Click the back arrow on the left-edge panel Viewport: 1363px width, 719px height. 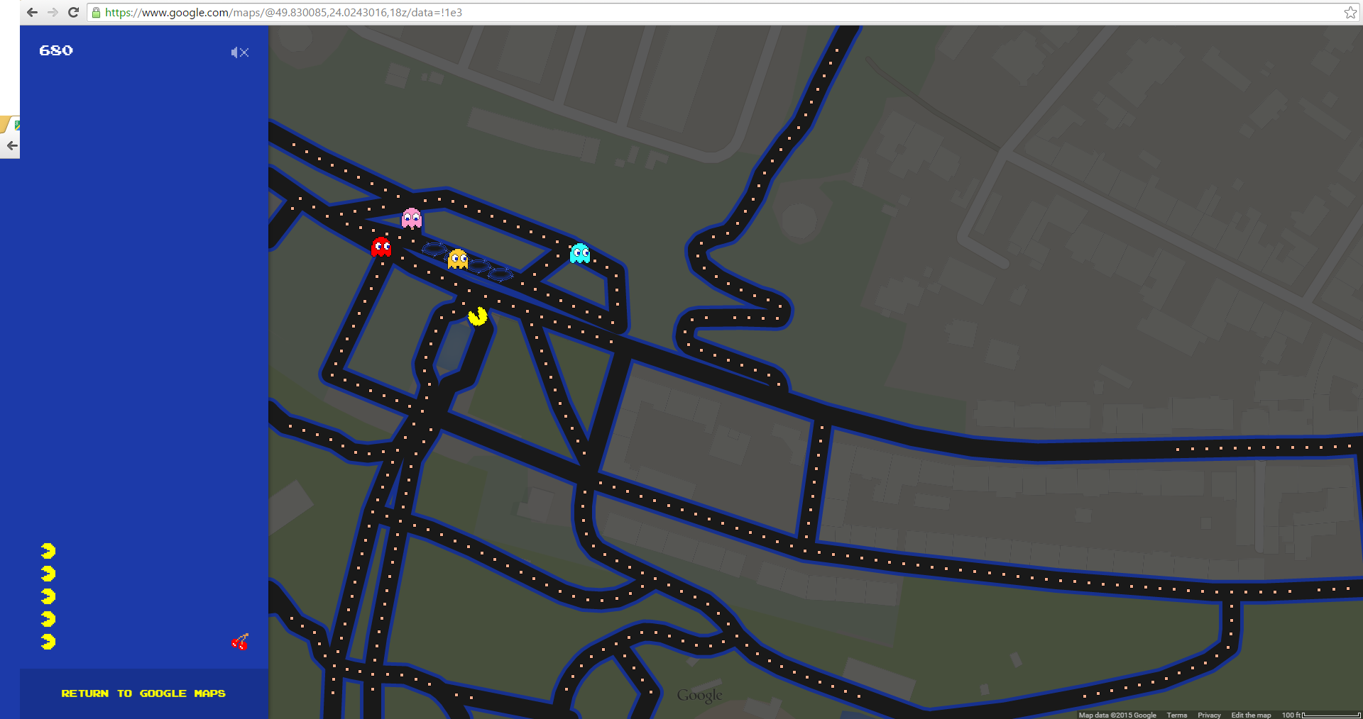[11, 145]
